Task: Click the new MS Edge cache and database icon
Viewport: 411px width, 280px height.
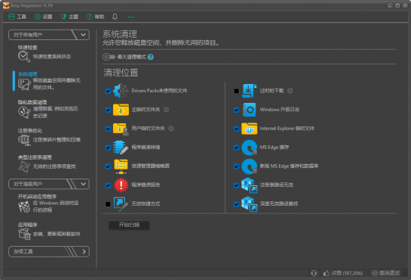Action: [249, 166]
